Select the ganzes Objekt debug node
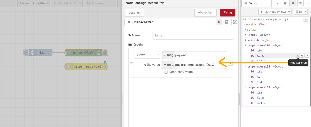This screenshot has height=127, width=311. coord(84,53)
